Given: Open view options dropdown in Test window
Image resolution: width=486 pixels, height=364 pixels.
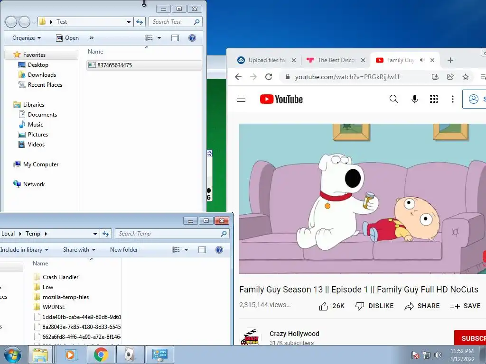Looking at the screenshot, I should pyautogui.click(x=159, y=38).
